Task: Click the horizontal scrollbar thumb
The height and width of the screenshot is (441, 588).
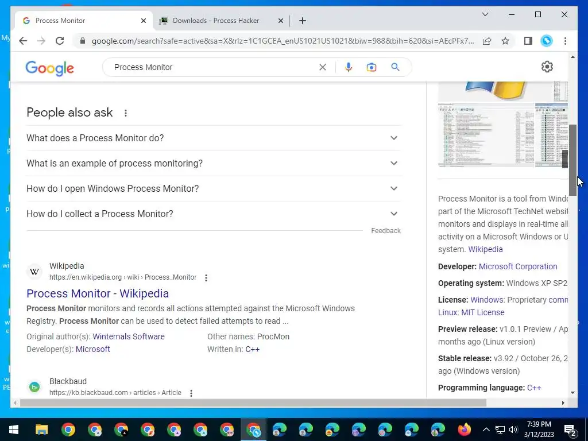Action: pyautogui.click(x=253, y=403)
